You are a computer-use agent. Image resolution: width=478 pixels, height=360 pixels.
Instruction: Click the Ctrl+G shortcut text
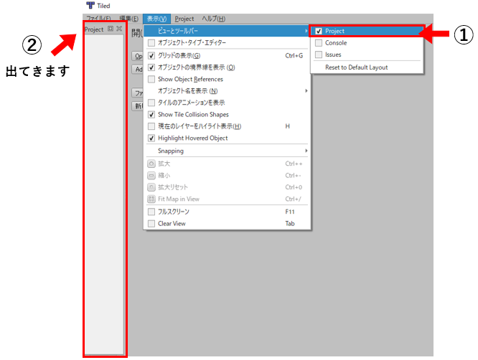pos(294,56)
